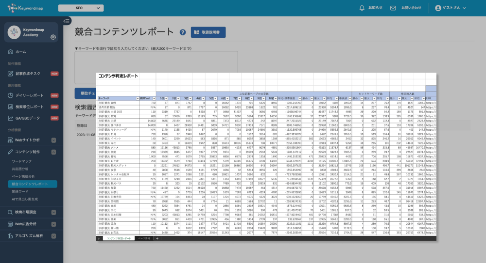Click the Keywordmap Academy avatar
This screenshot has width=486, height=263.
(14, 32)
